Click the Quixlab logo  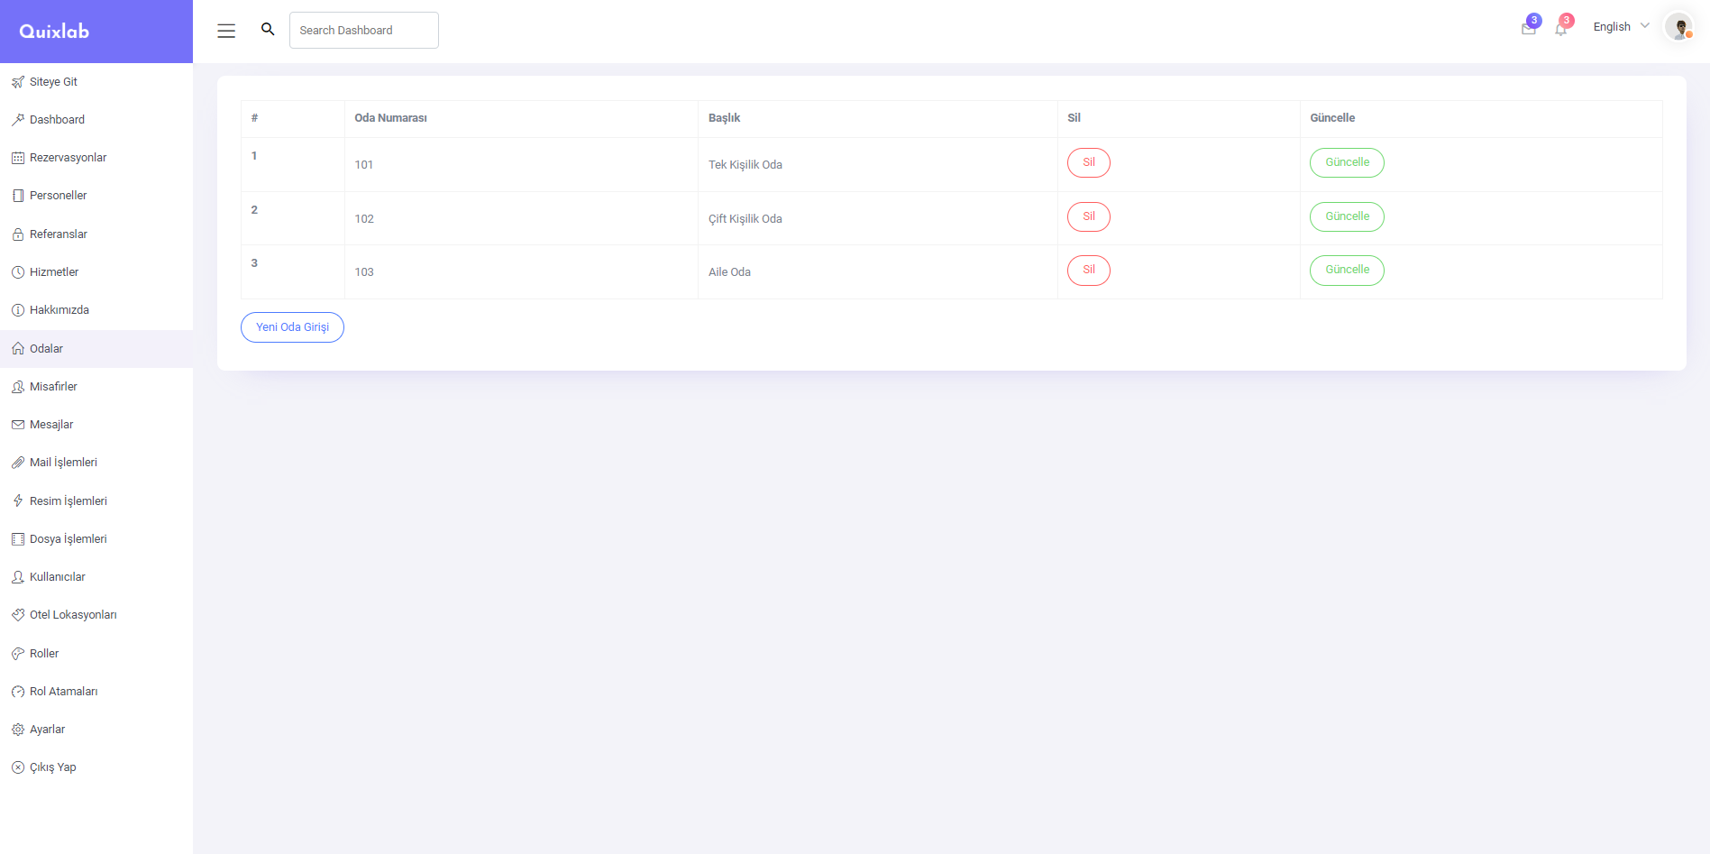coord(54,32)
